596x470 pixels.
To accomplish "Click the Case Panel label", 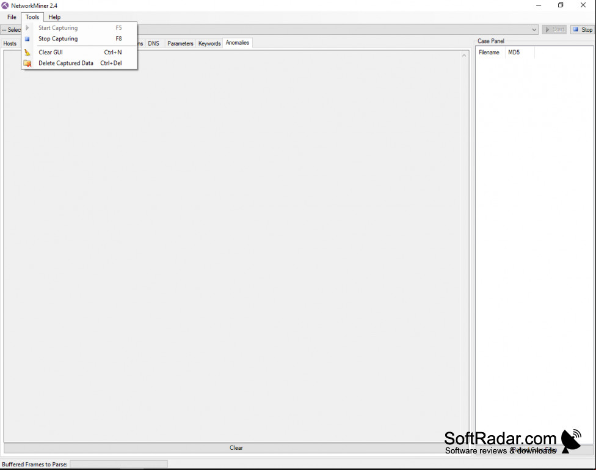I will (x=491, y=41).
